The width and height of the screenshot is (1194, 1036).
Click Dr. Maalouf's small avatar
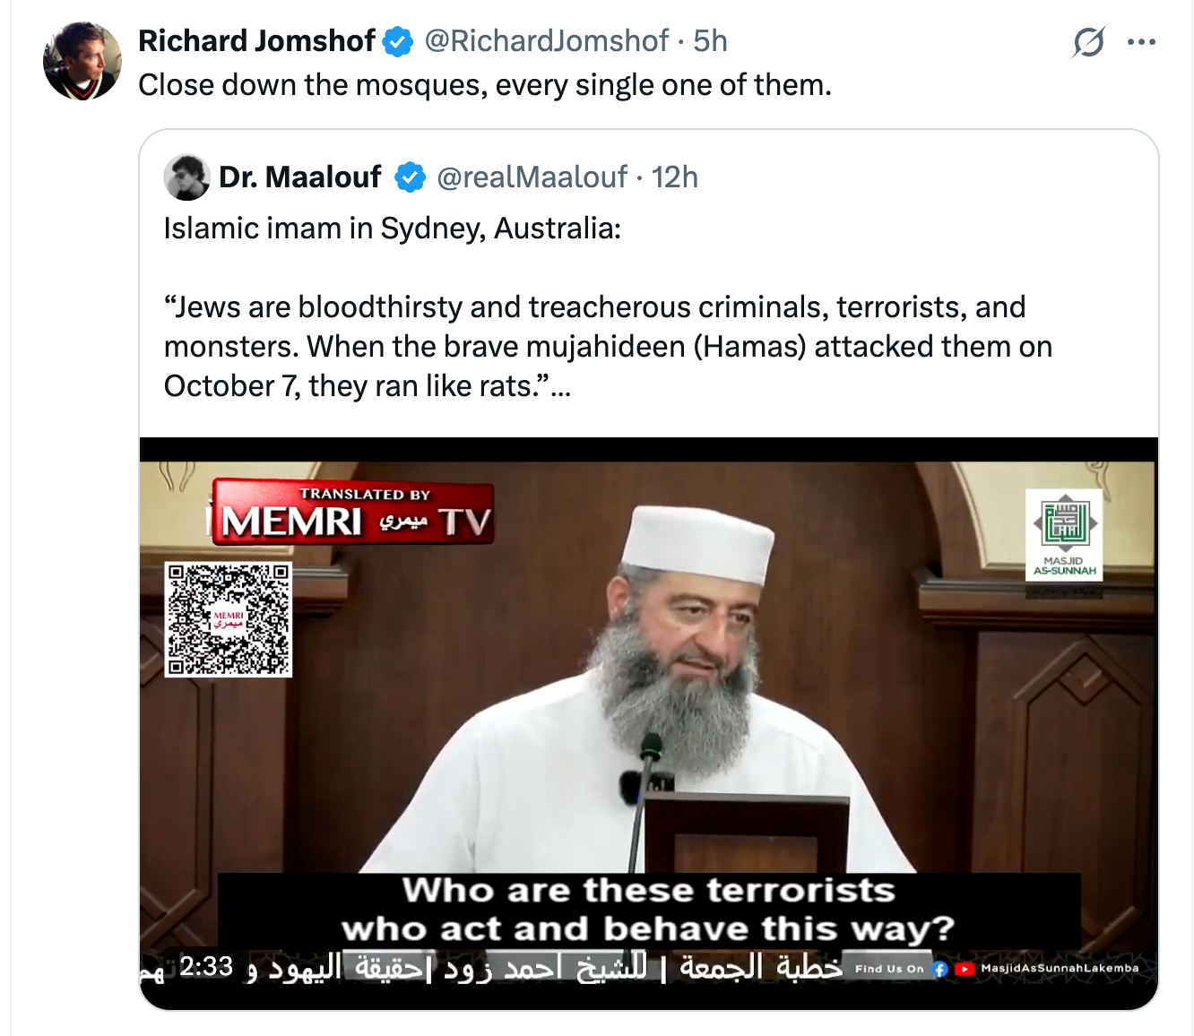click(186, 177)
